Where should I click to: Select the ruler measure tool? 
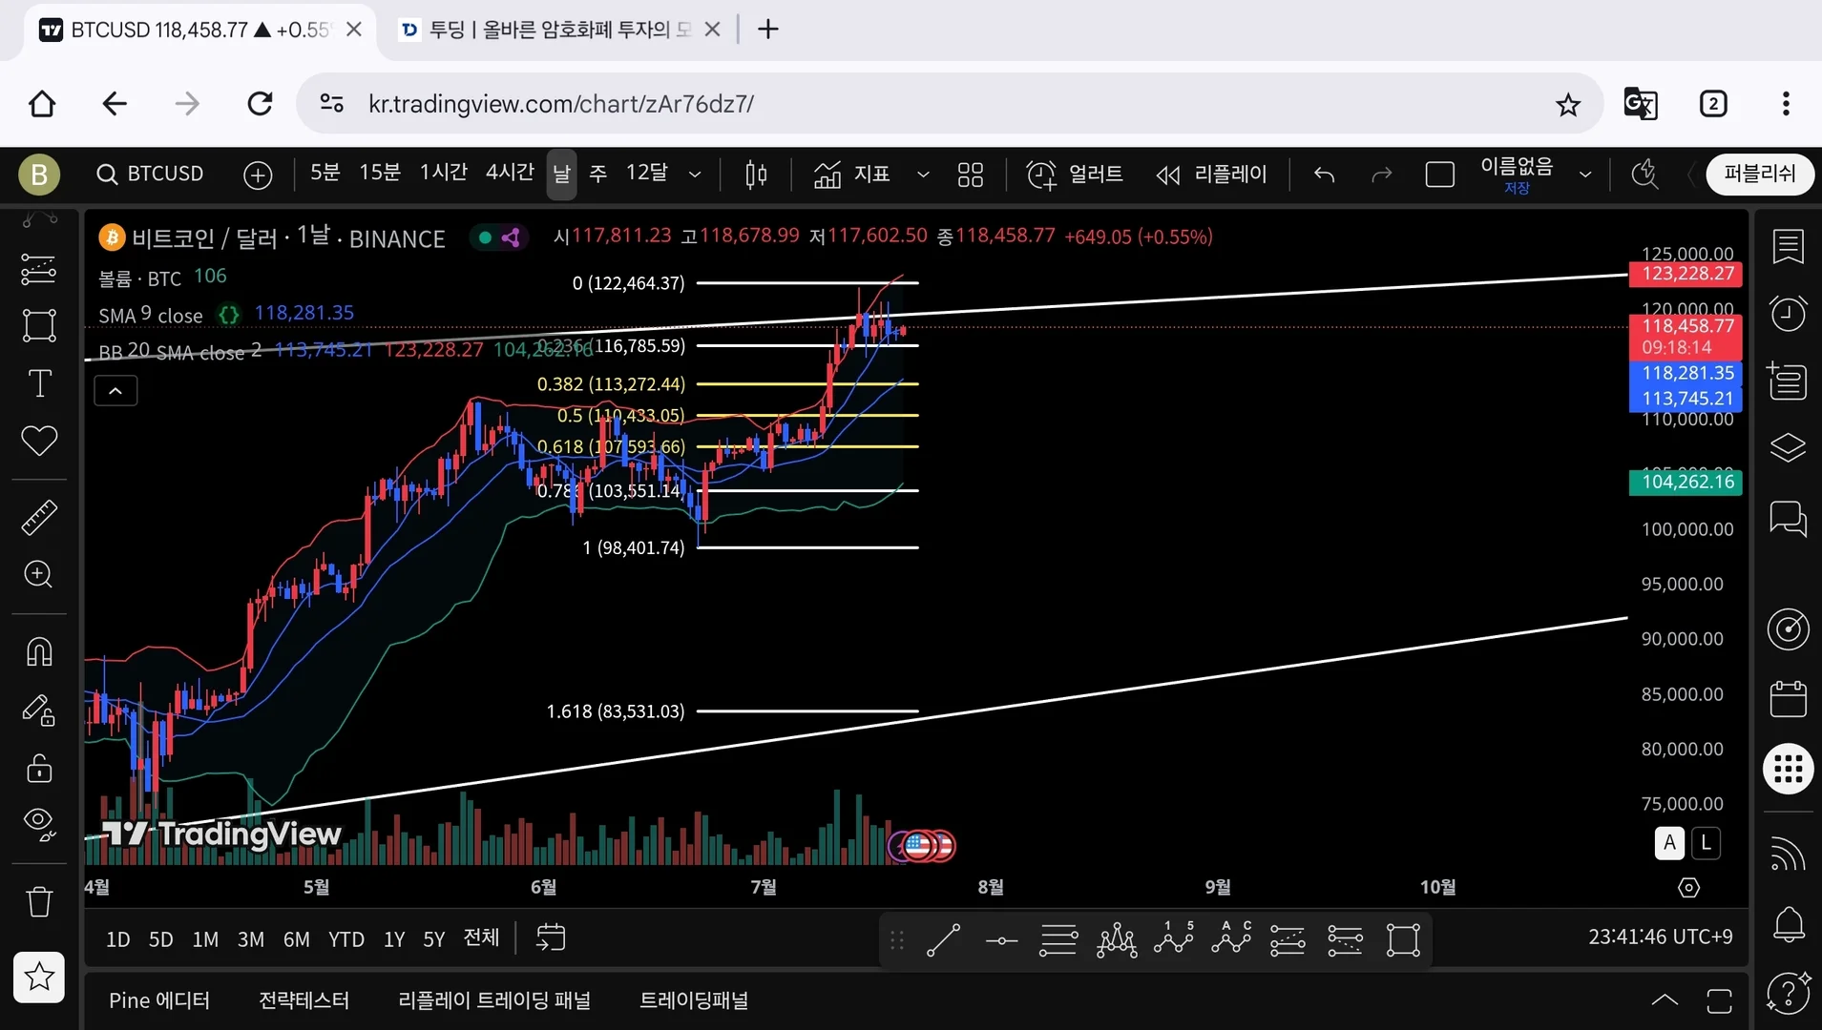point(39,517)
